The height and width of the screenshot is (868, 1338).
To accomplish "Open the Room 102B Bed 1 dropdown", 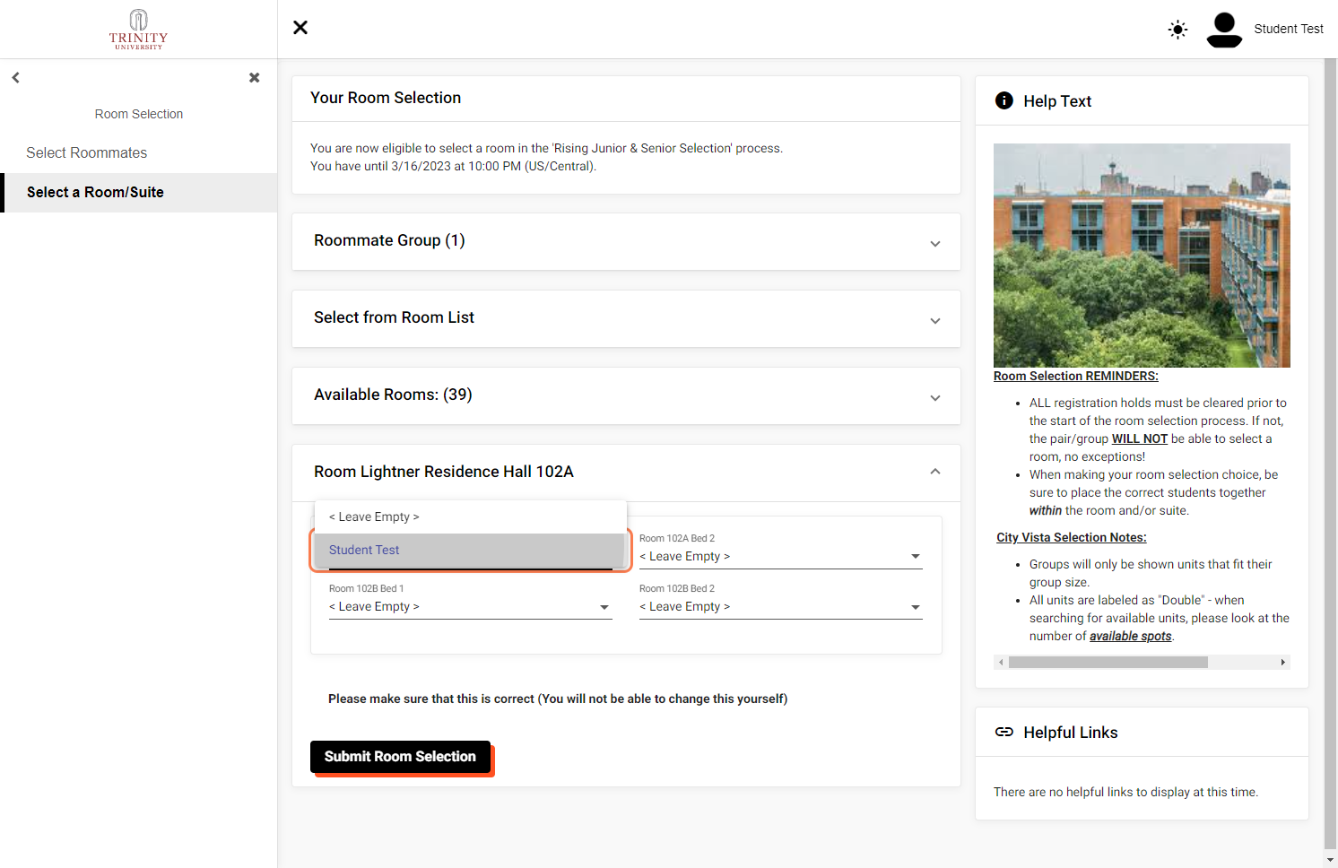I will click(x=470, y=607).
